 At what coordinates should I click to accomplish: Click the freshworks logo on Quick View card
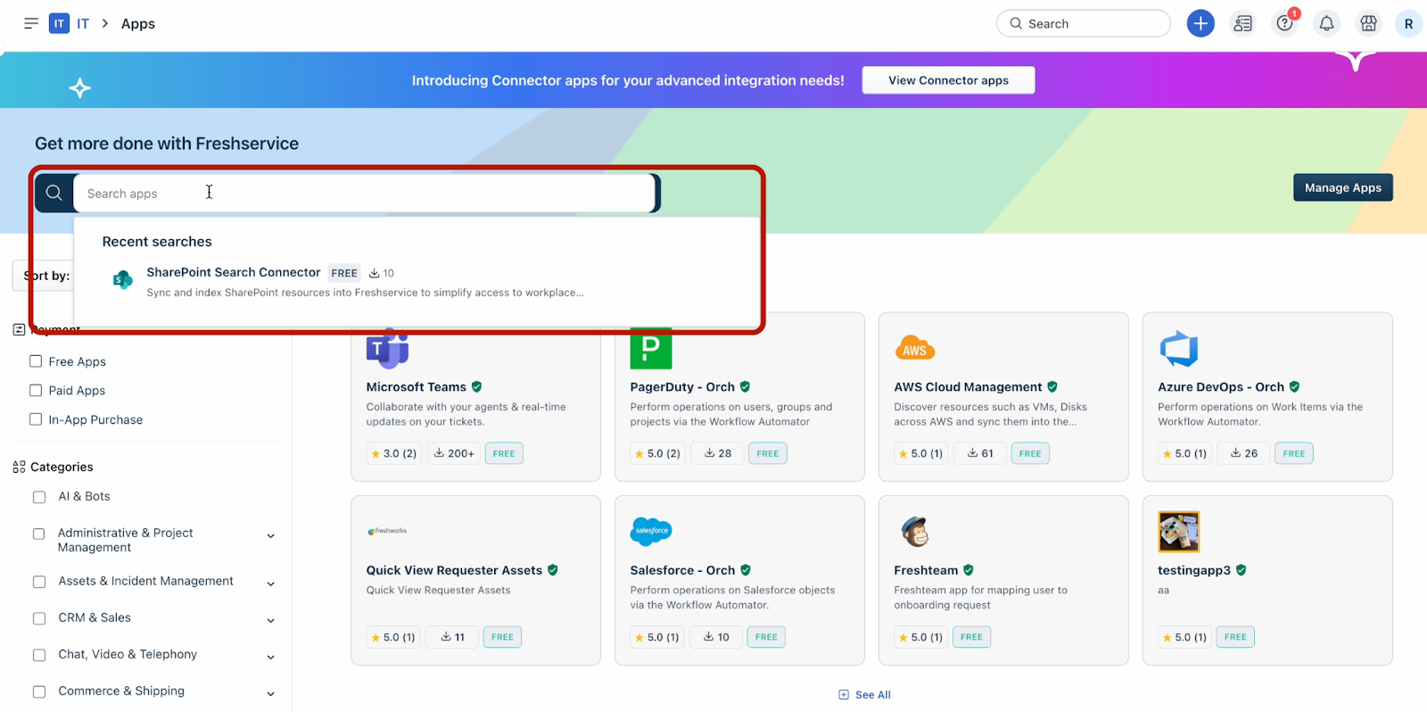click(x=387, y=531)
